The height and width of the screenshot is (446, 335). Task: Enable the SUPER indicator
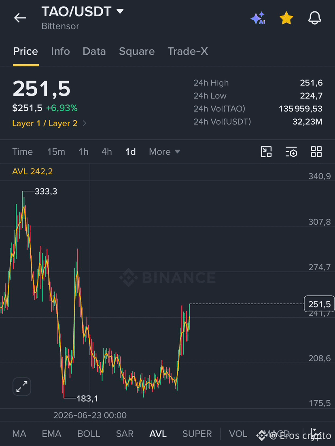point(197,434)
